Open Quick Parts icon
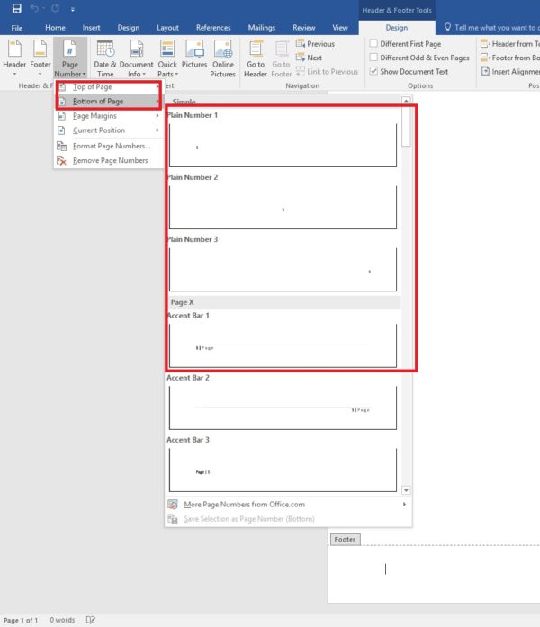The height and width of the screenshot is (627, 540). pyautogui.click(x=167, y=57)
